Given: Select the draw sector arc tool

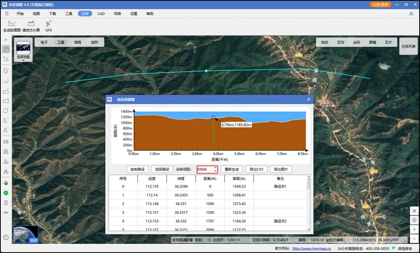Looking at the screenshot, I should coord(6,120).
